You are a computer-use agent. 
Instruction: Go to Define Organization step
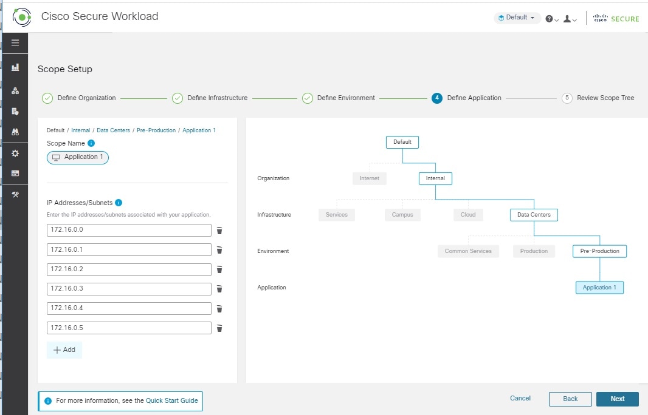(x=79, y=98)
